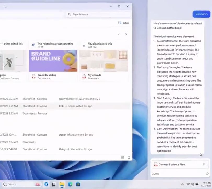Show next recommended files with the right chevron
This screenshot has width=212, height=189.
(126, 34)
